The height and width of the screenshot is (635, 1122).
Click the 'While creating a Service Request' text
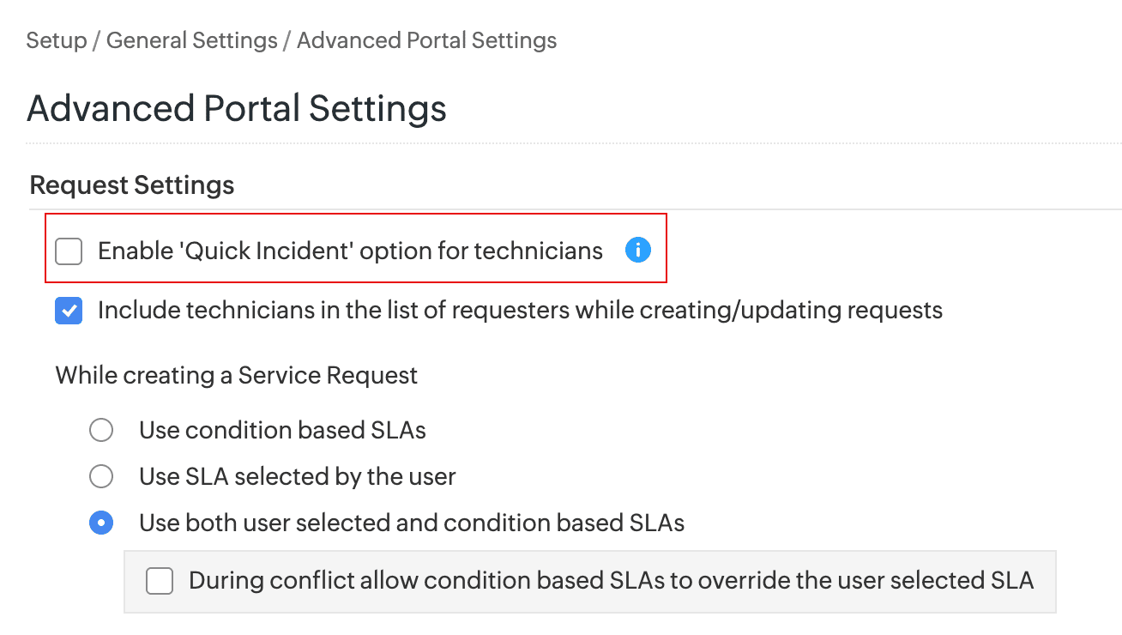pyautogui.click(x=237, y=375)
